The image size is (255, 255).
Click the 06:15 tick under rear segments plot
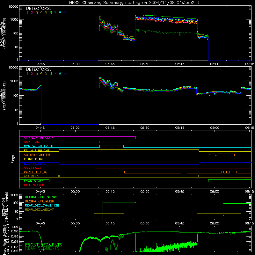(250, 128)
